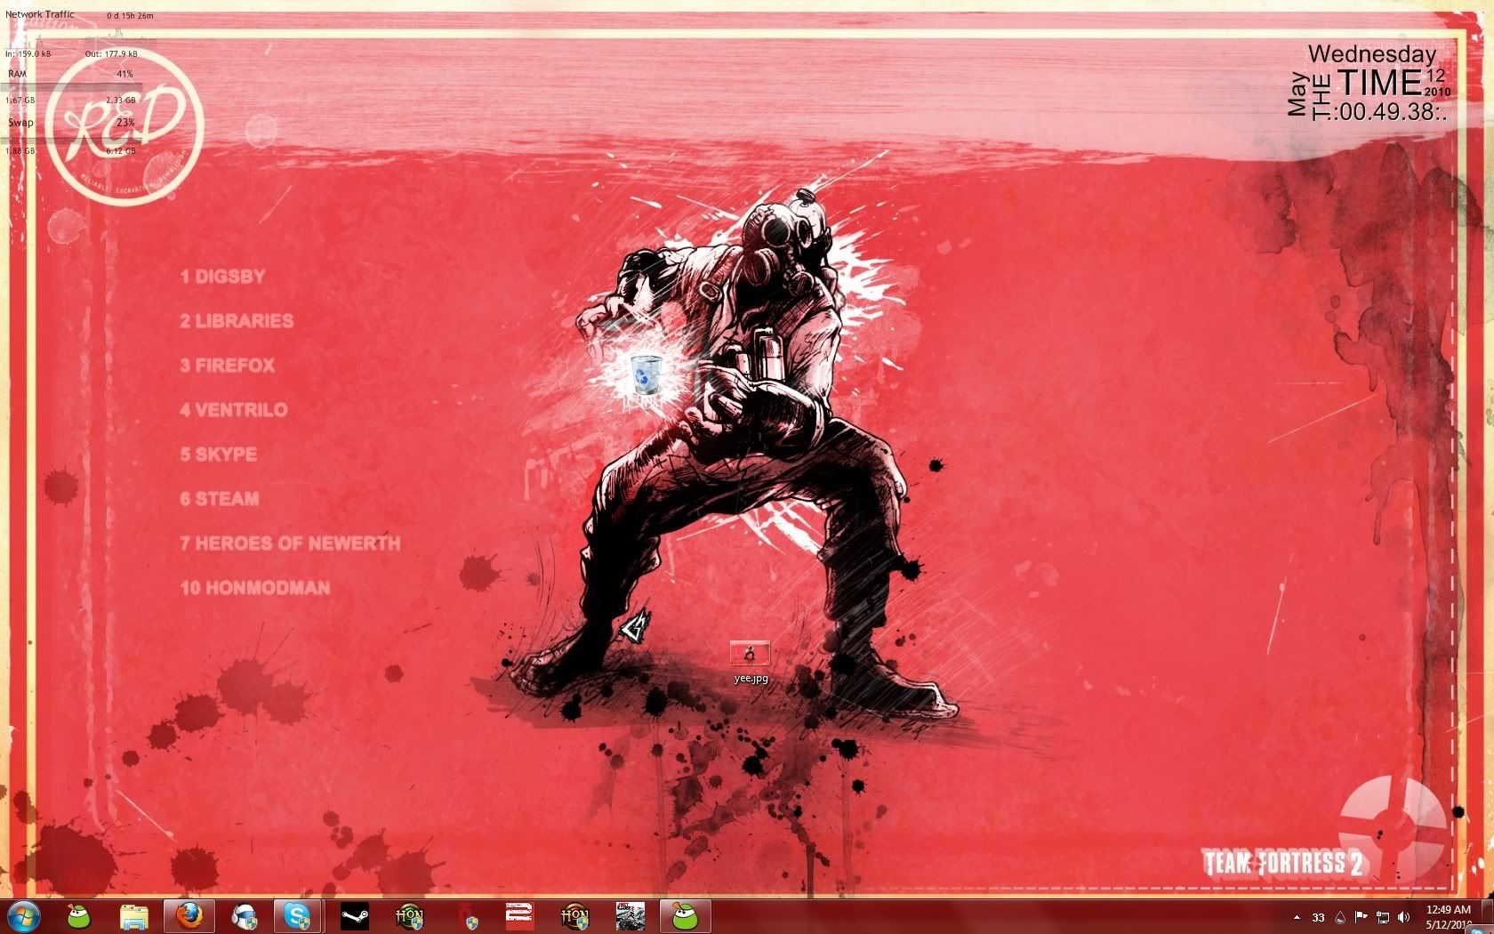Switch to running Digsby window button

(685, 915)
